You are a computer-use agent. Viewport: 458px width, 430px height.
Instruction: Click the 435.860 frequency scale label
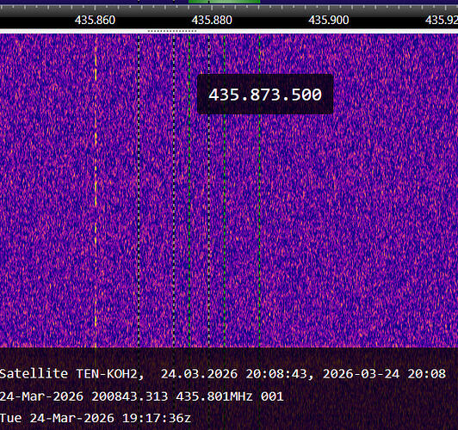[x=95, y=20]
